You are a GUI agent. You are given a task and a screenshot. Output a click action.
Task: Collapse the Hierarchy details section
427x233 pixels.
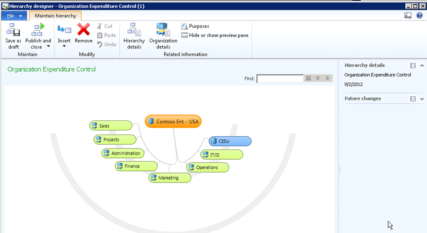[422, 65]
